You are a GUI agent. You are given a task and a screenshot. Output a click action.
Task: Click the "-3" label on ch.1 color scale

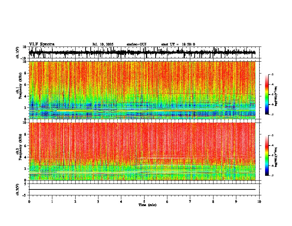click(272, 75)
